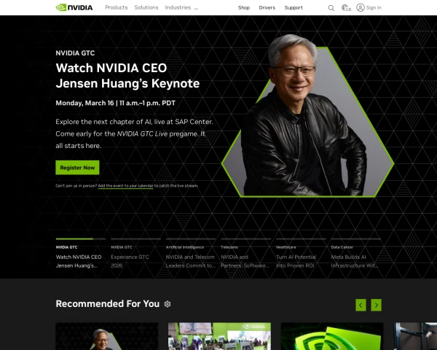Open the green NVIDIA booth thumbnail card
437x350 pixels.
(219, 336)
